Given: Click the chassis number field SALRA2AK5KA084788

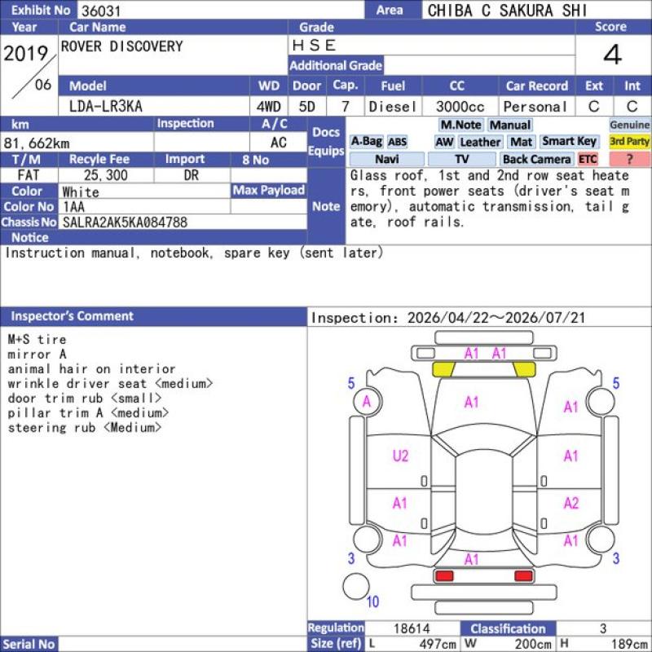Looking at the screenshot, I should click(x=183, y=222).
